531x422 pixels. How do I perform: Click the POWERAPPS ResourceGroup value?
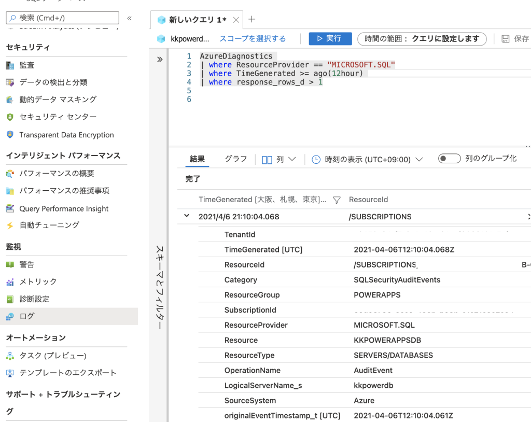pyautogui.click(x=377, y=295)
